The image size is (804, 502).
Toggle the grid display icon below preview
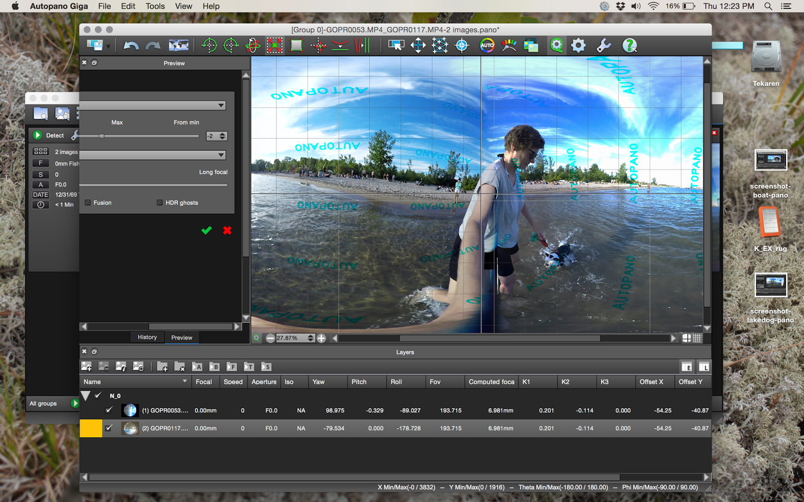(x=697, y=338)
